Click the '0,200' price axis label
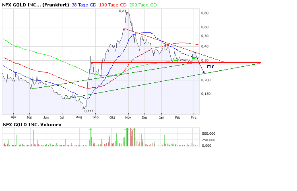The width and height of the screenshot is (297, 191). (x=206, y=80)
